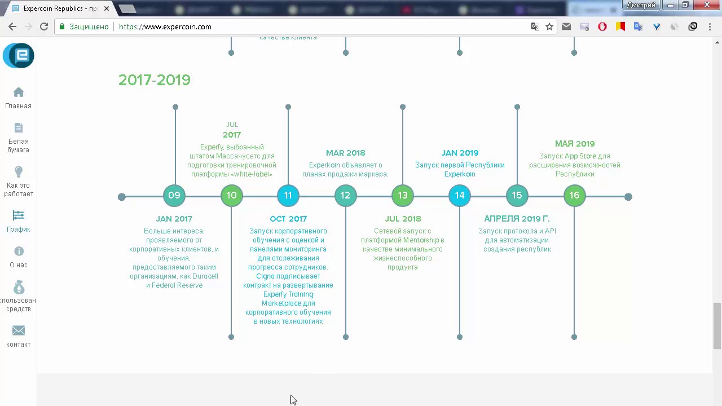Click the МАЯ 2019 milestone heading
The height and width of the screenshot is (406, 722).
[575, 144]
